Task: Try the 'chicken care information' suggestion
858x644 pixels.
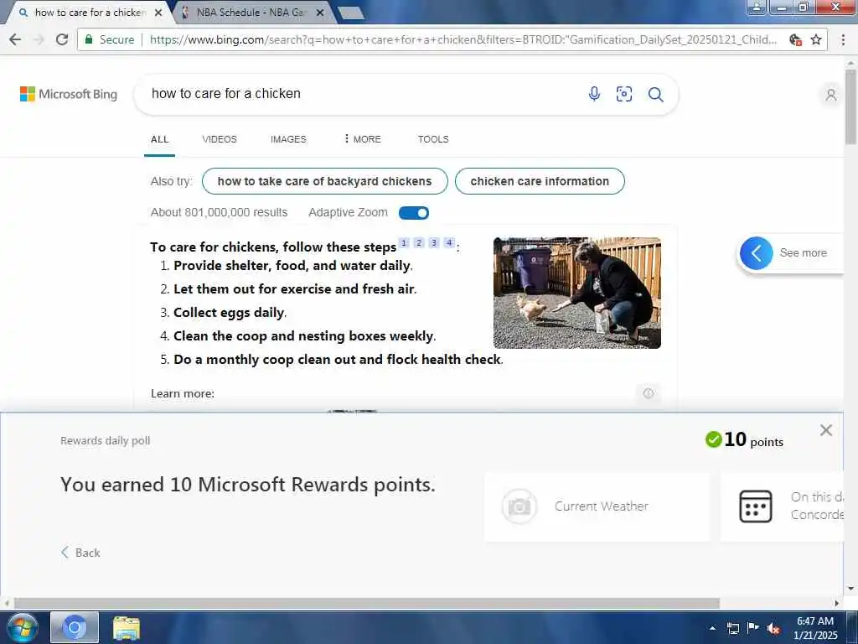Action: coord(540,181)
